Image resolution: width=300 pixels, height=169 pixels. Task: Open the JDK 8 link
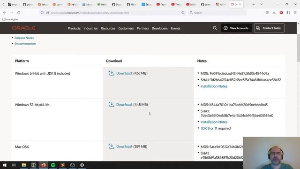tap(205, 128)
